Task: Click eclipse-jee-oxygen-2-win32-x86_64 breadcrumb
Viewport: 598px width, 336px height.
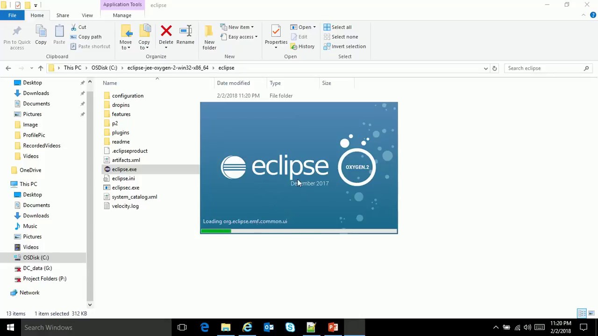Action: click(168, 68)
